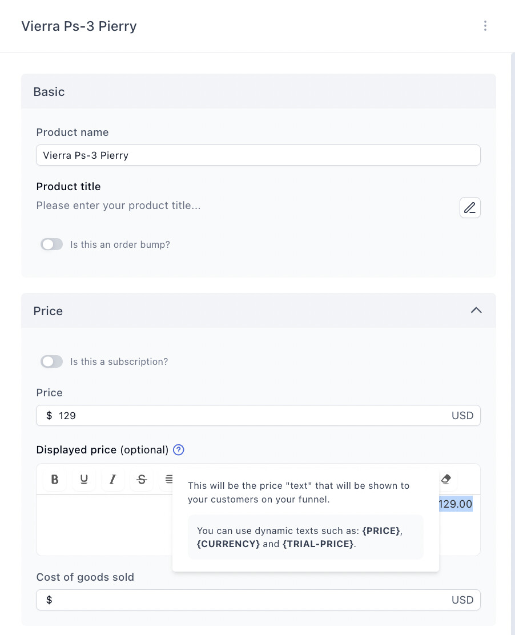Apply underline in Displayed price toolbar
515x635 pixels.
click(84, 479)
